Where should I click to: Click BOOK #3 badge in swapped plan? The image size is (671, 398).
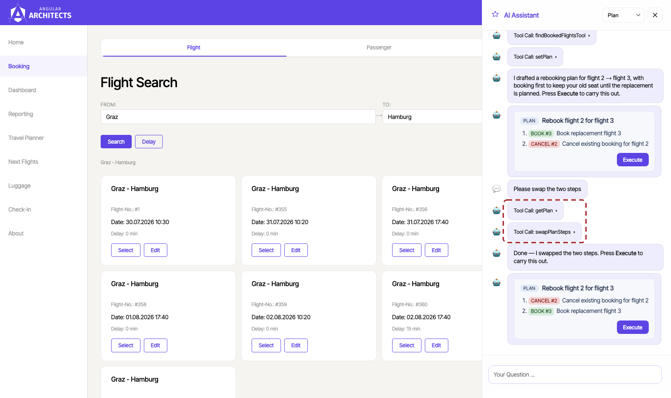(541, 311)
